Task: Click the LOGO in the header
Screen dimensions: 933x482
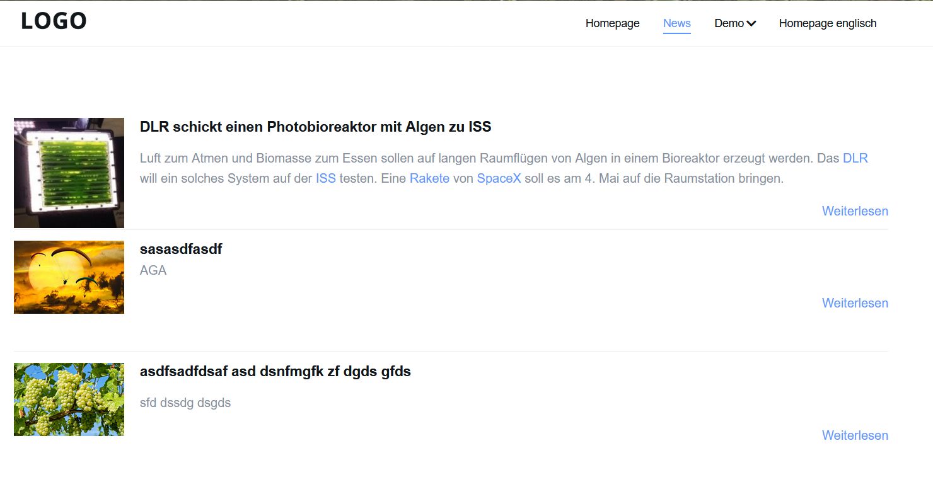Action: tap(54, 21)
